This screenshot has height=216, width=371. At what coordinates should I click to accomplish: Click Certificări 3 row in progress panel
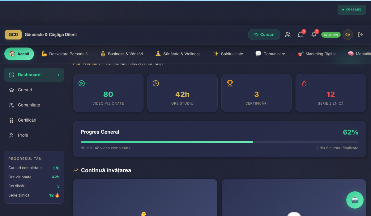[34, 186]
